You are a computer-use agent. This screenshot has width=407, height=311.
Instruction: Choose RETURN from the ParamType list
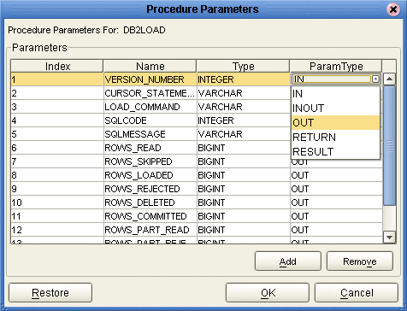[335, 138]
